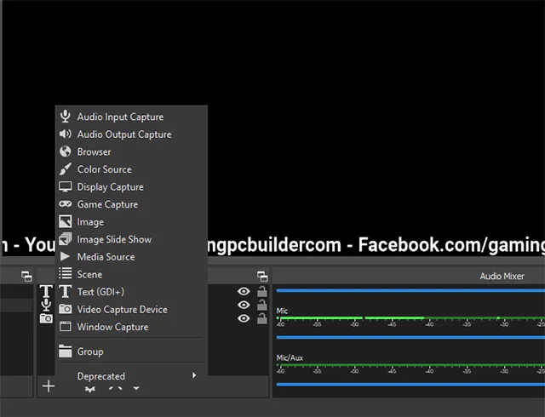Click the plus button to add a source
The width and height of the screenshot is (545, 417).
coord(49,386)
